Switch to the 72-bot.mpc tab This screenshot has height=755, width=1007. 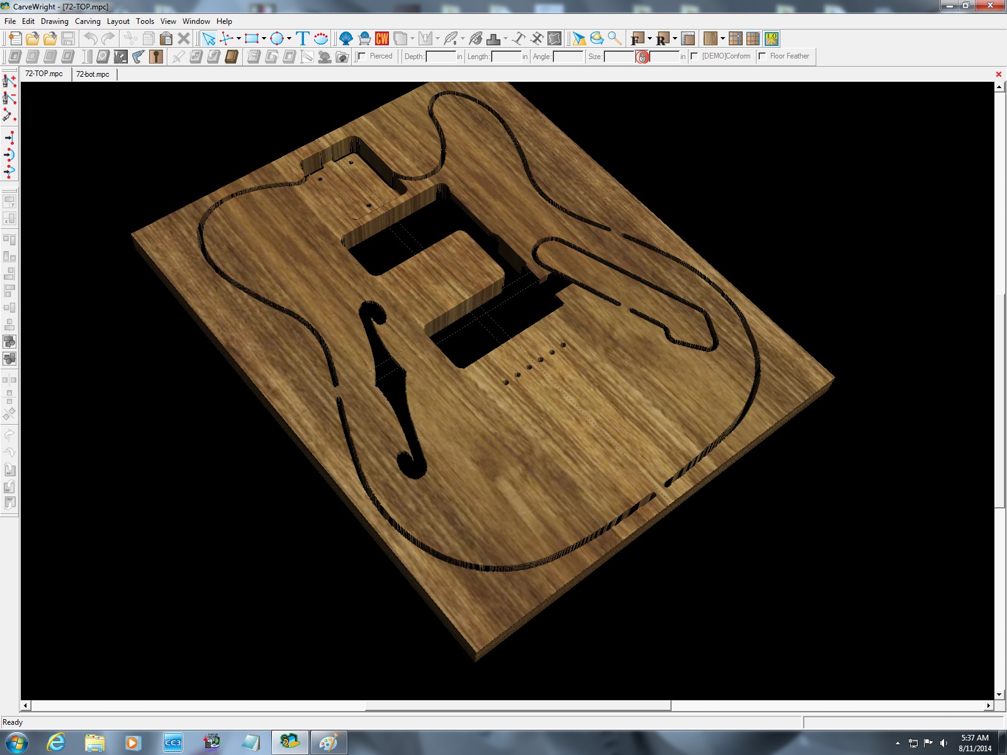pos(93,74)
